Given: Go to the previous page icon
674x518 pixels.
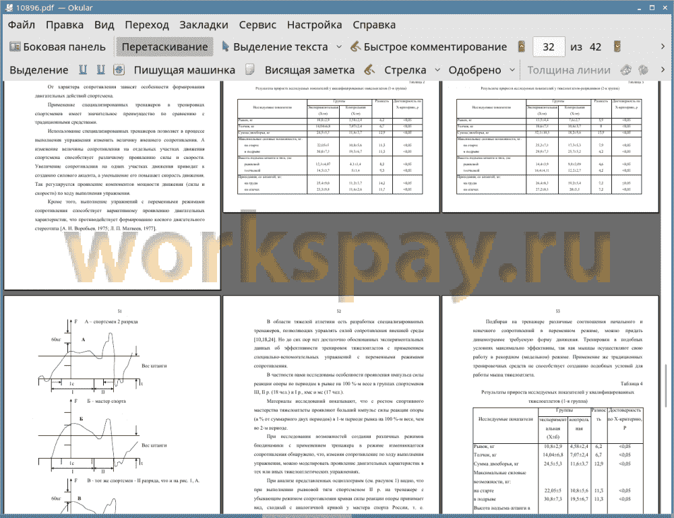Looking at the screenshot, I should (x=522, y=47).
